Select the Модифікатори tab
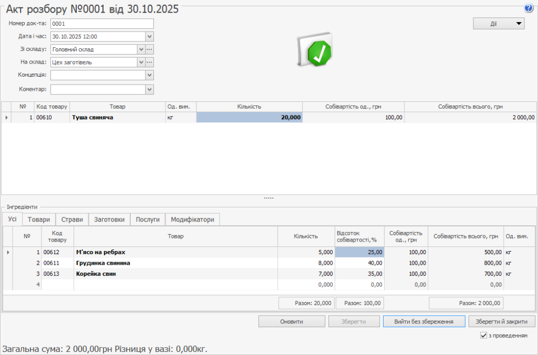538x355 pixels. tap(192, 220)
